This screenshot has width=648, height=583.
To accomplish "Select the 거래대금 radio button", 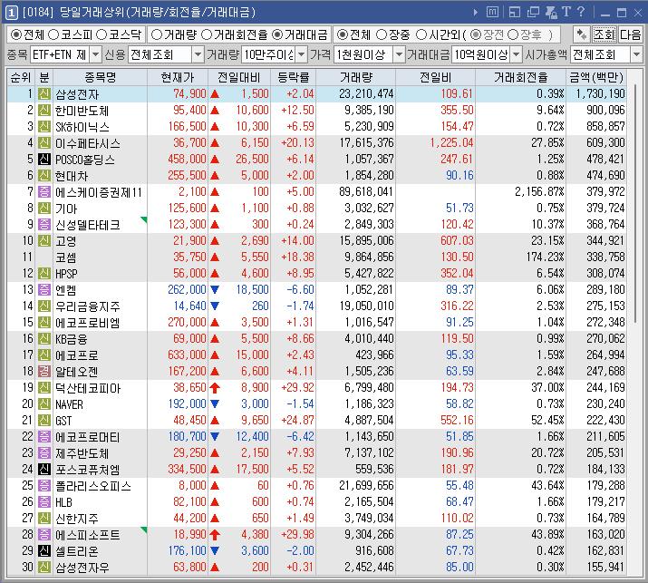I will coord(277,34).
